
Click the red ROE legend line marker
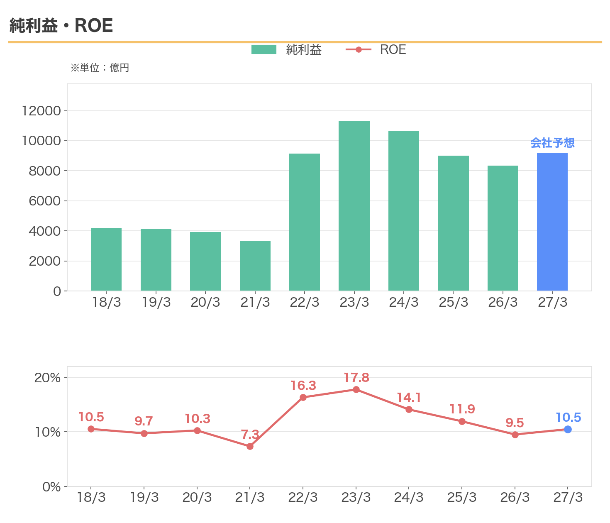tap(359, 50)
